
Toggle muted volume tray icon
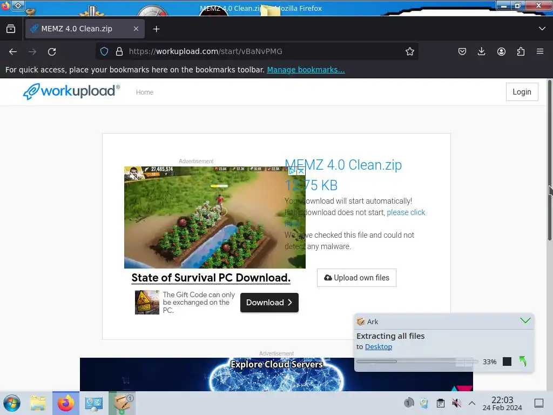pos(456,403)
